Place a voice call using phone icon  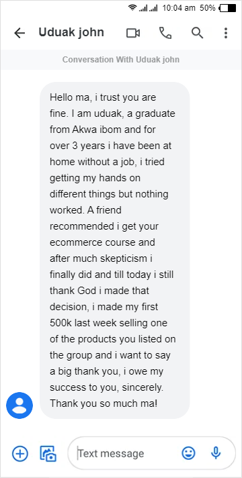(165, 33)
